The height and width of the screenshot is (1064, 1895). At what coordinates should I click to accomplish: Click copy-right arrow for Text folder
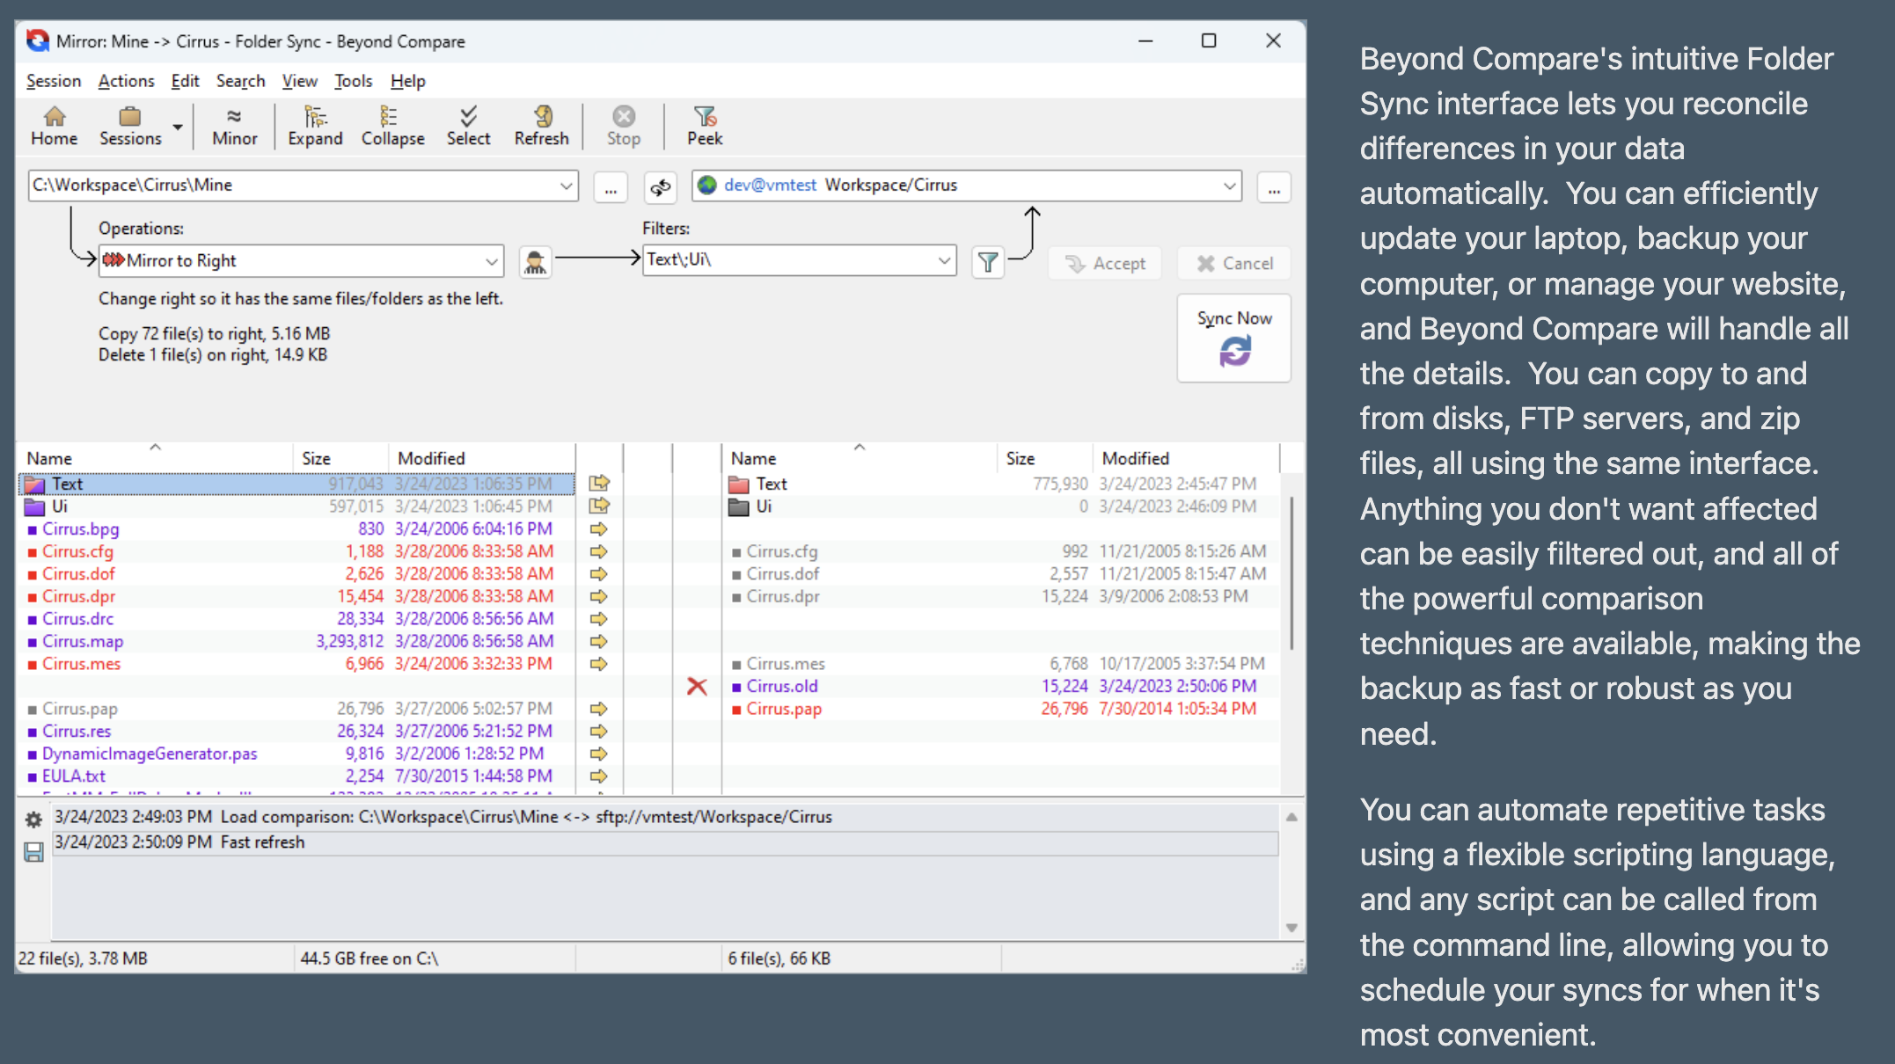[x=599, y=484]
